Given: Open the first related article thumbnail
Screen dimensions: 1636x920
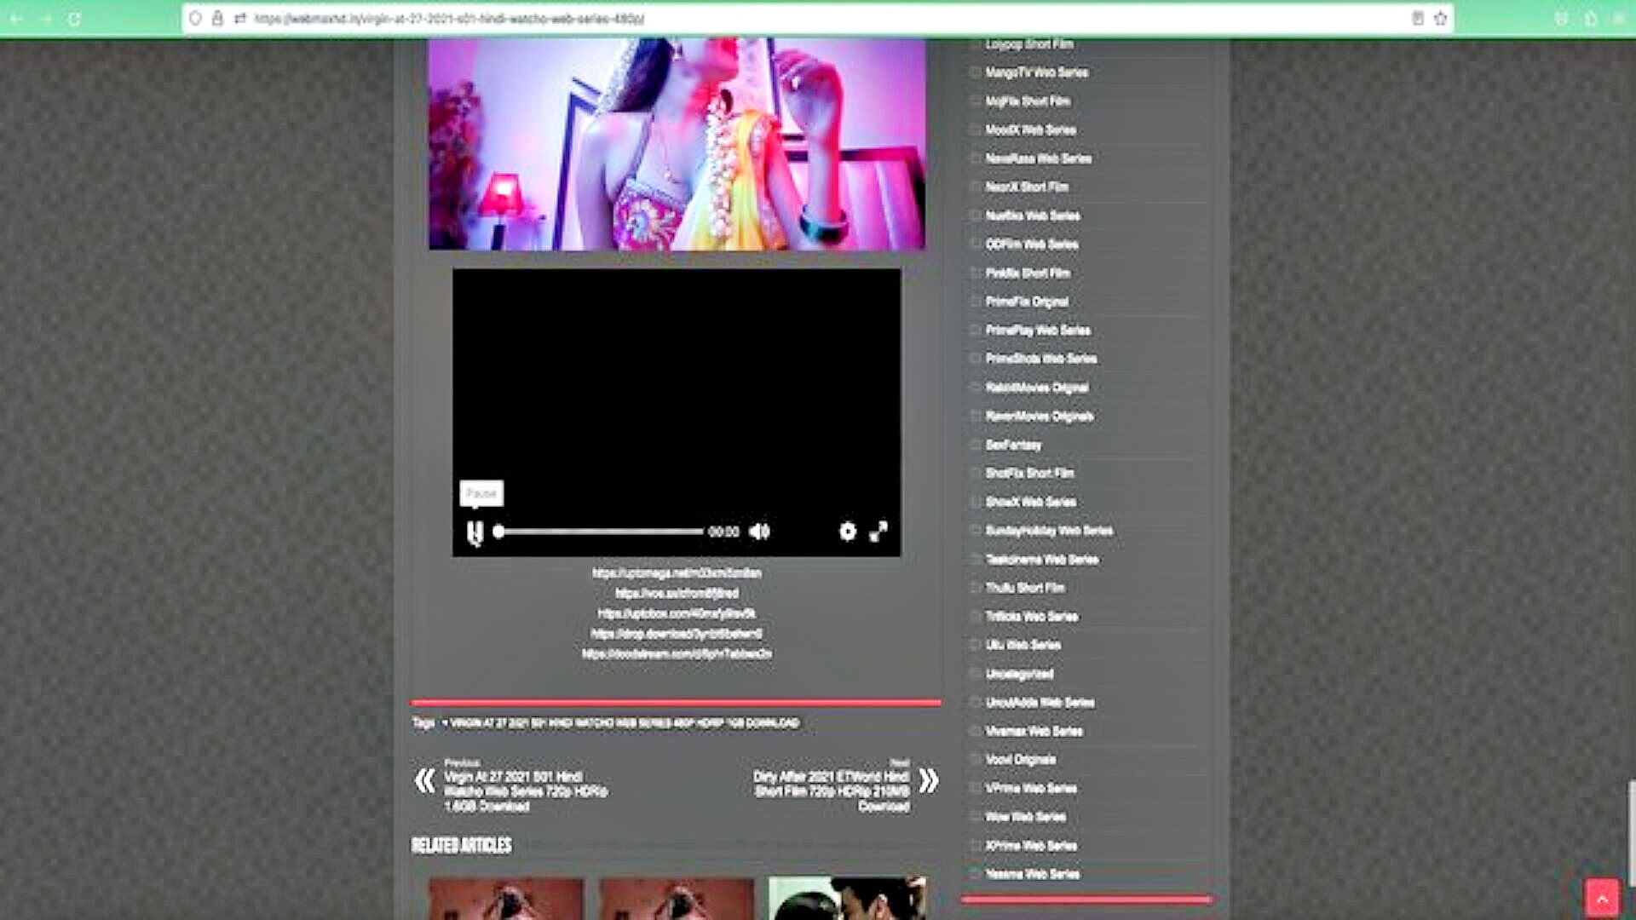Looking at the screenshot, I should pos(506,899).
